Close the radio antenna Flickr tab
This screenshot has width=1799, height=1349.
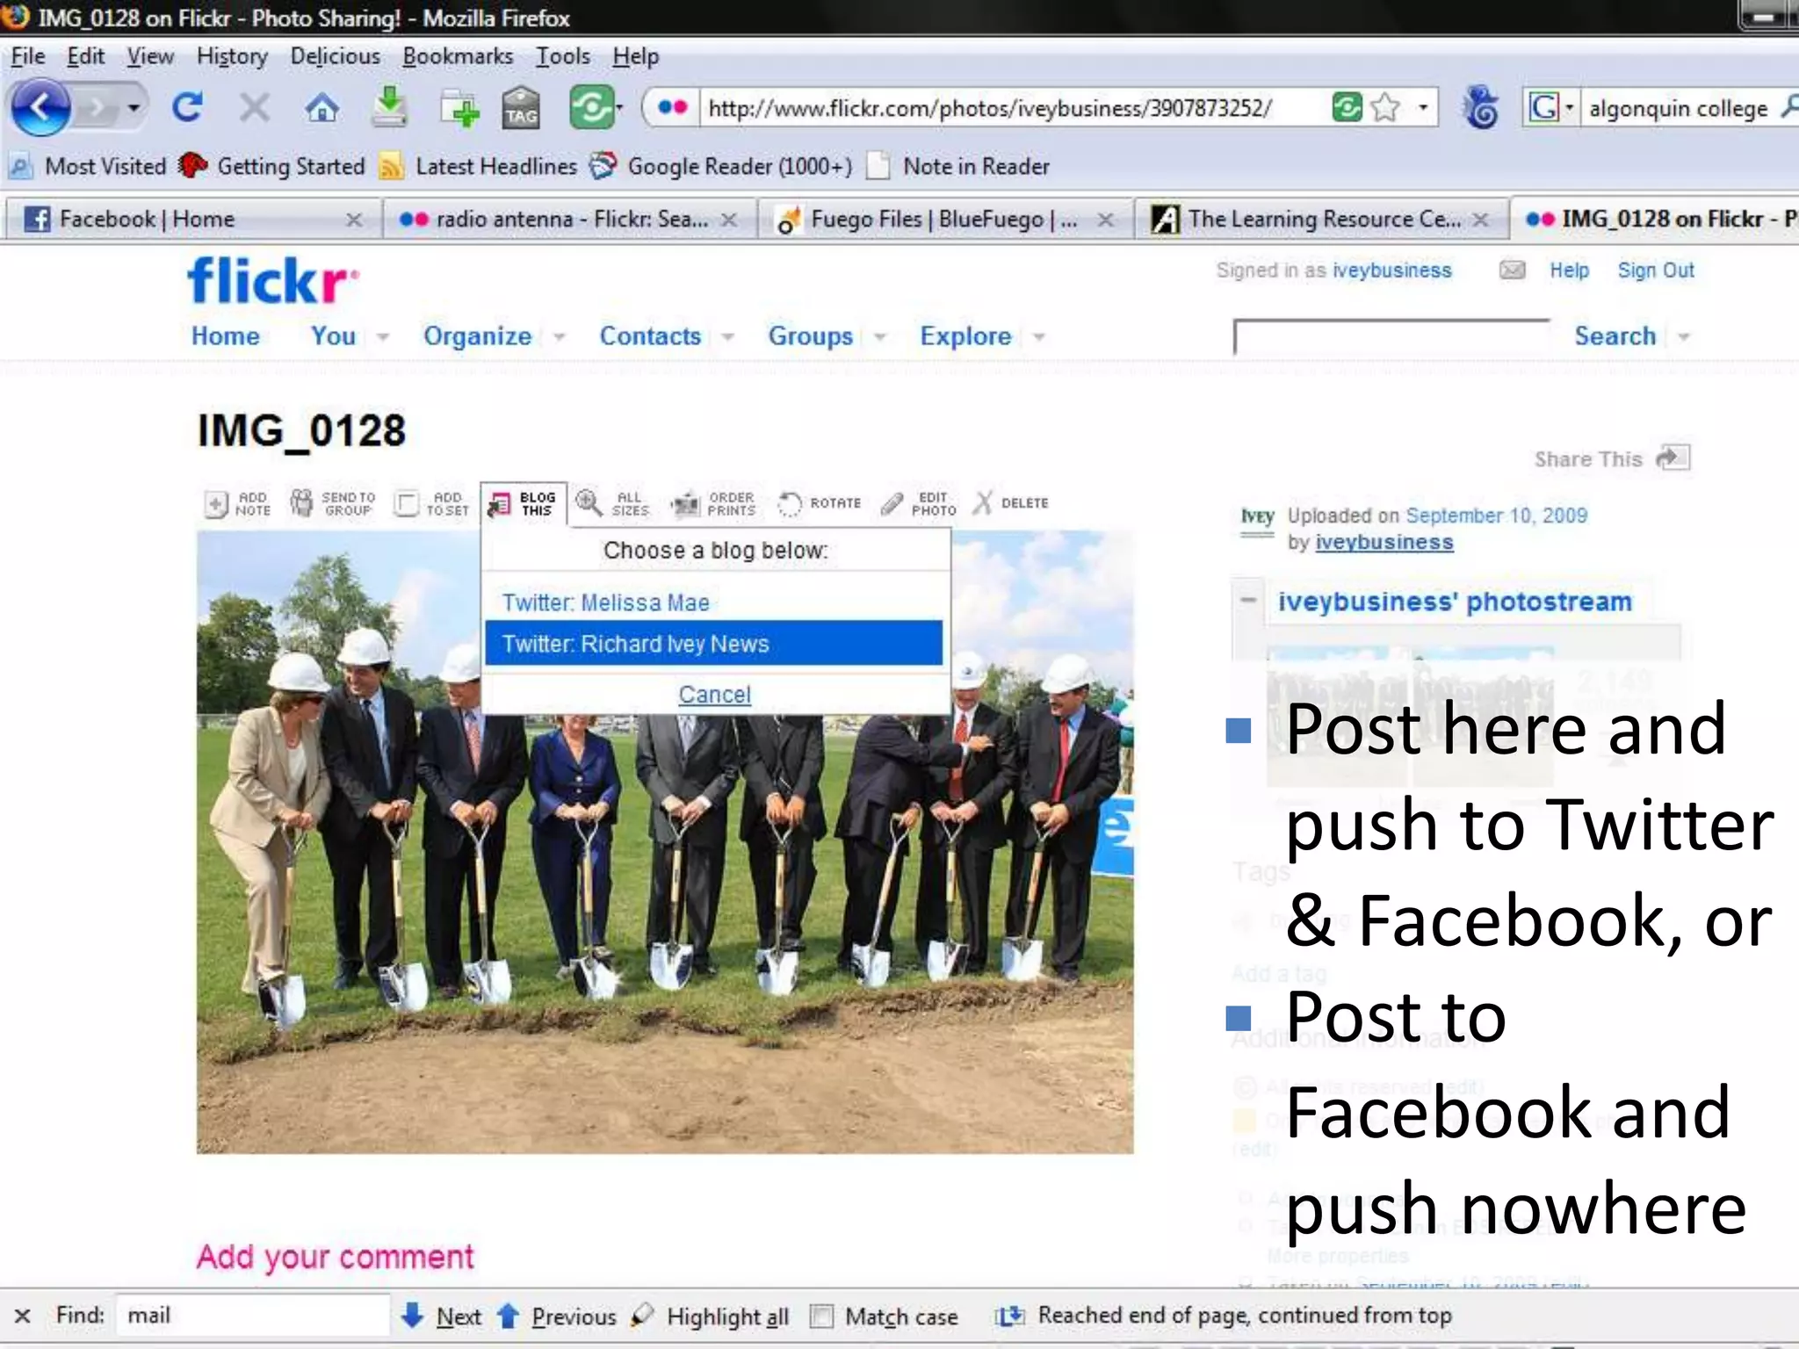(x=729, y=220)
